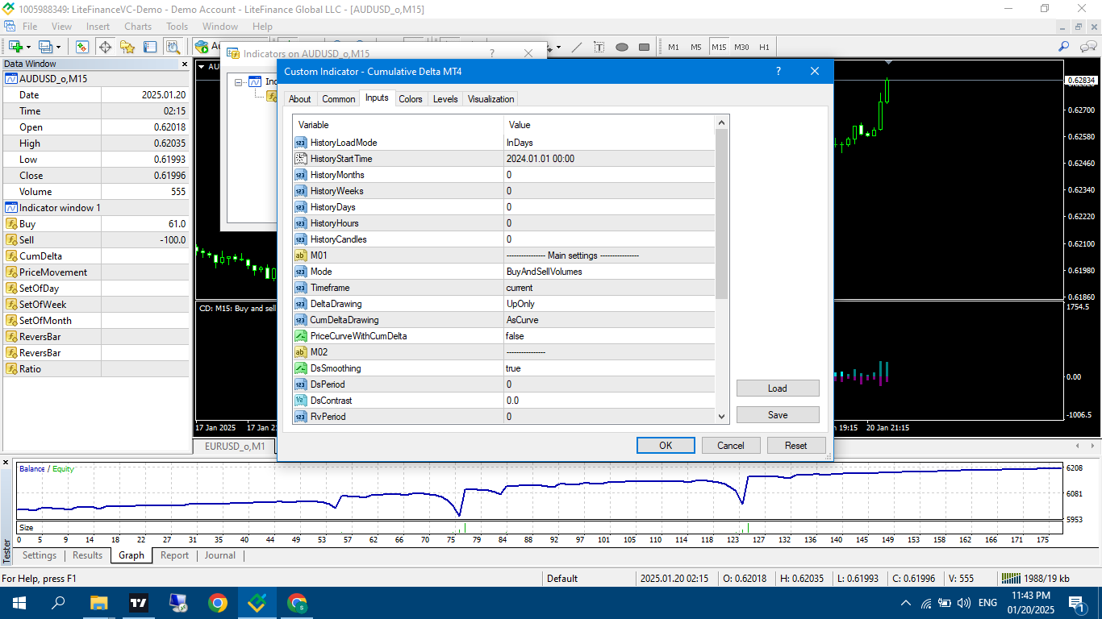Click the Save button
Viewport: 1102px width, 619px height.
point(778,415)
